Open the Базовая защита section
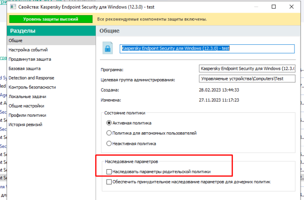304x200 pixels. (x=51, y=69)
